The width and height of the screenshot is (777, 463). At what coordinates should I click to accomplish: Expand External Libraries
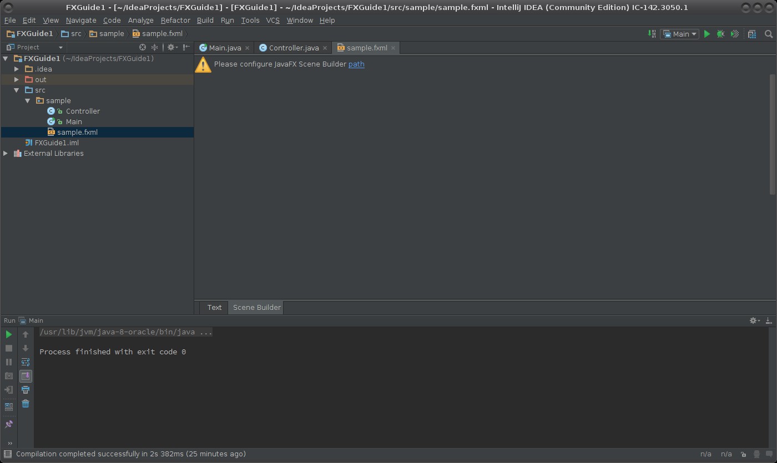(x=5, y=153)
